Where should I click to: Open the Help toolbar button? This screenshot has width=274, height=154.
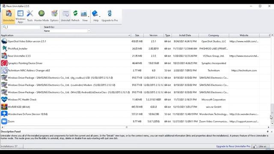pyautogui.click(x=95, y=16)
